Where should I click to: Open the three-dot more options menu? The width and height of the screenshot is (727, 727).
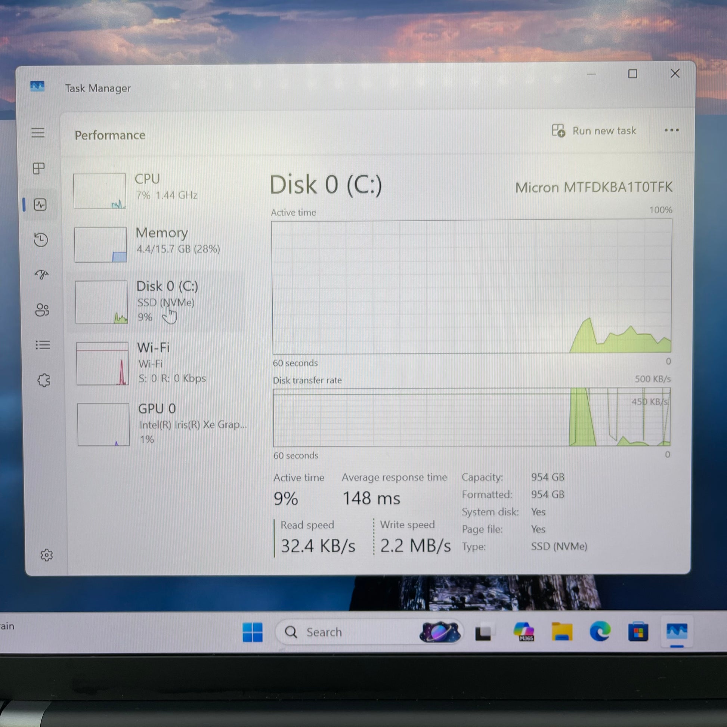671,130
